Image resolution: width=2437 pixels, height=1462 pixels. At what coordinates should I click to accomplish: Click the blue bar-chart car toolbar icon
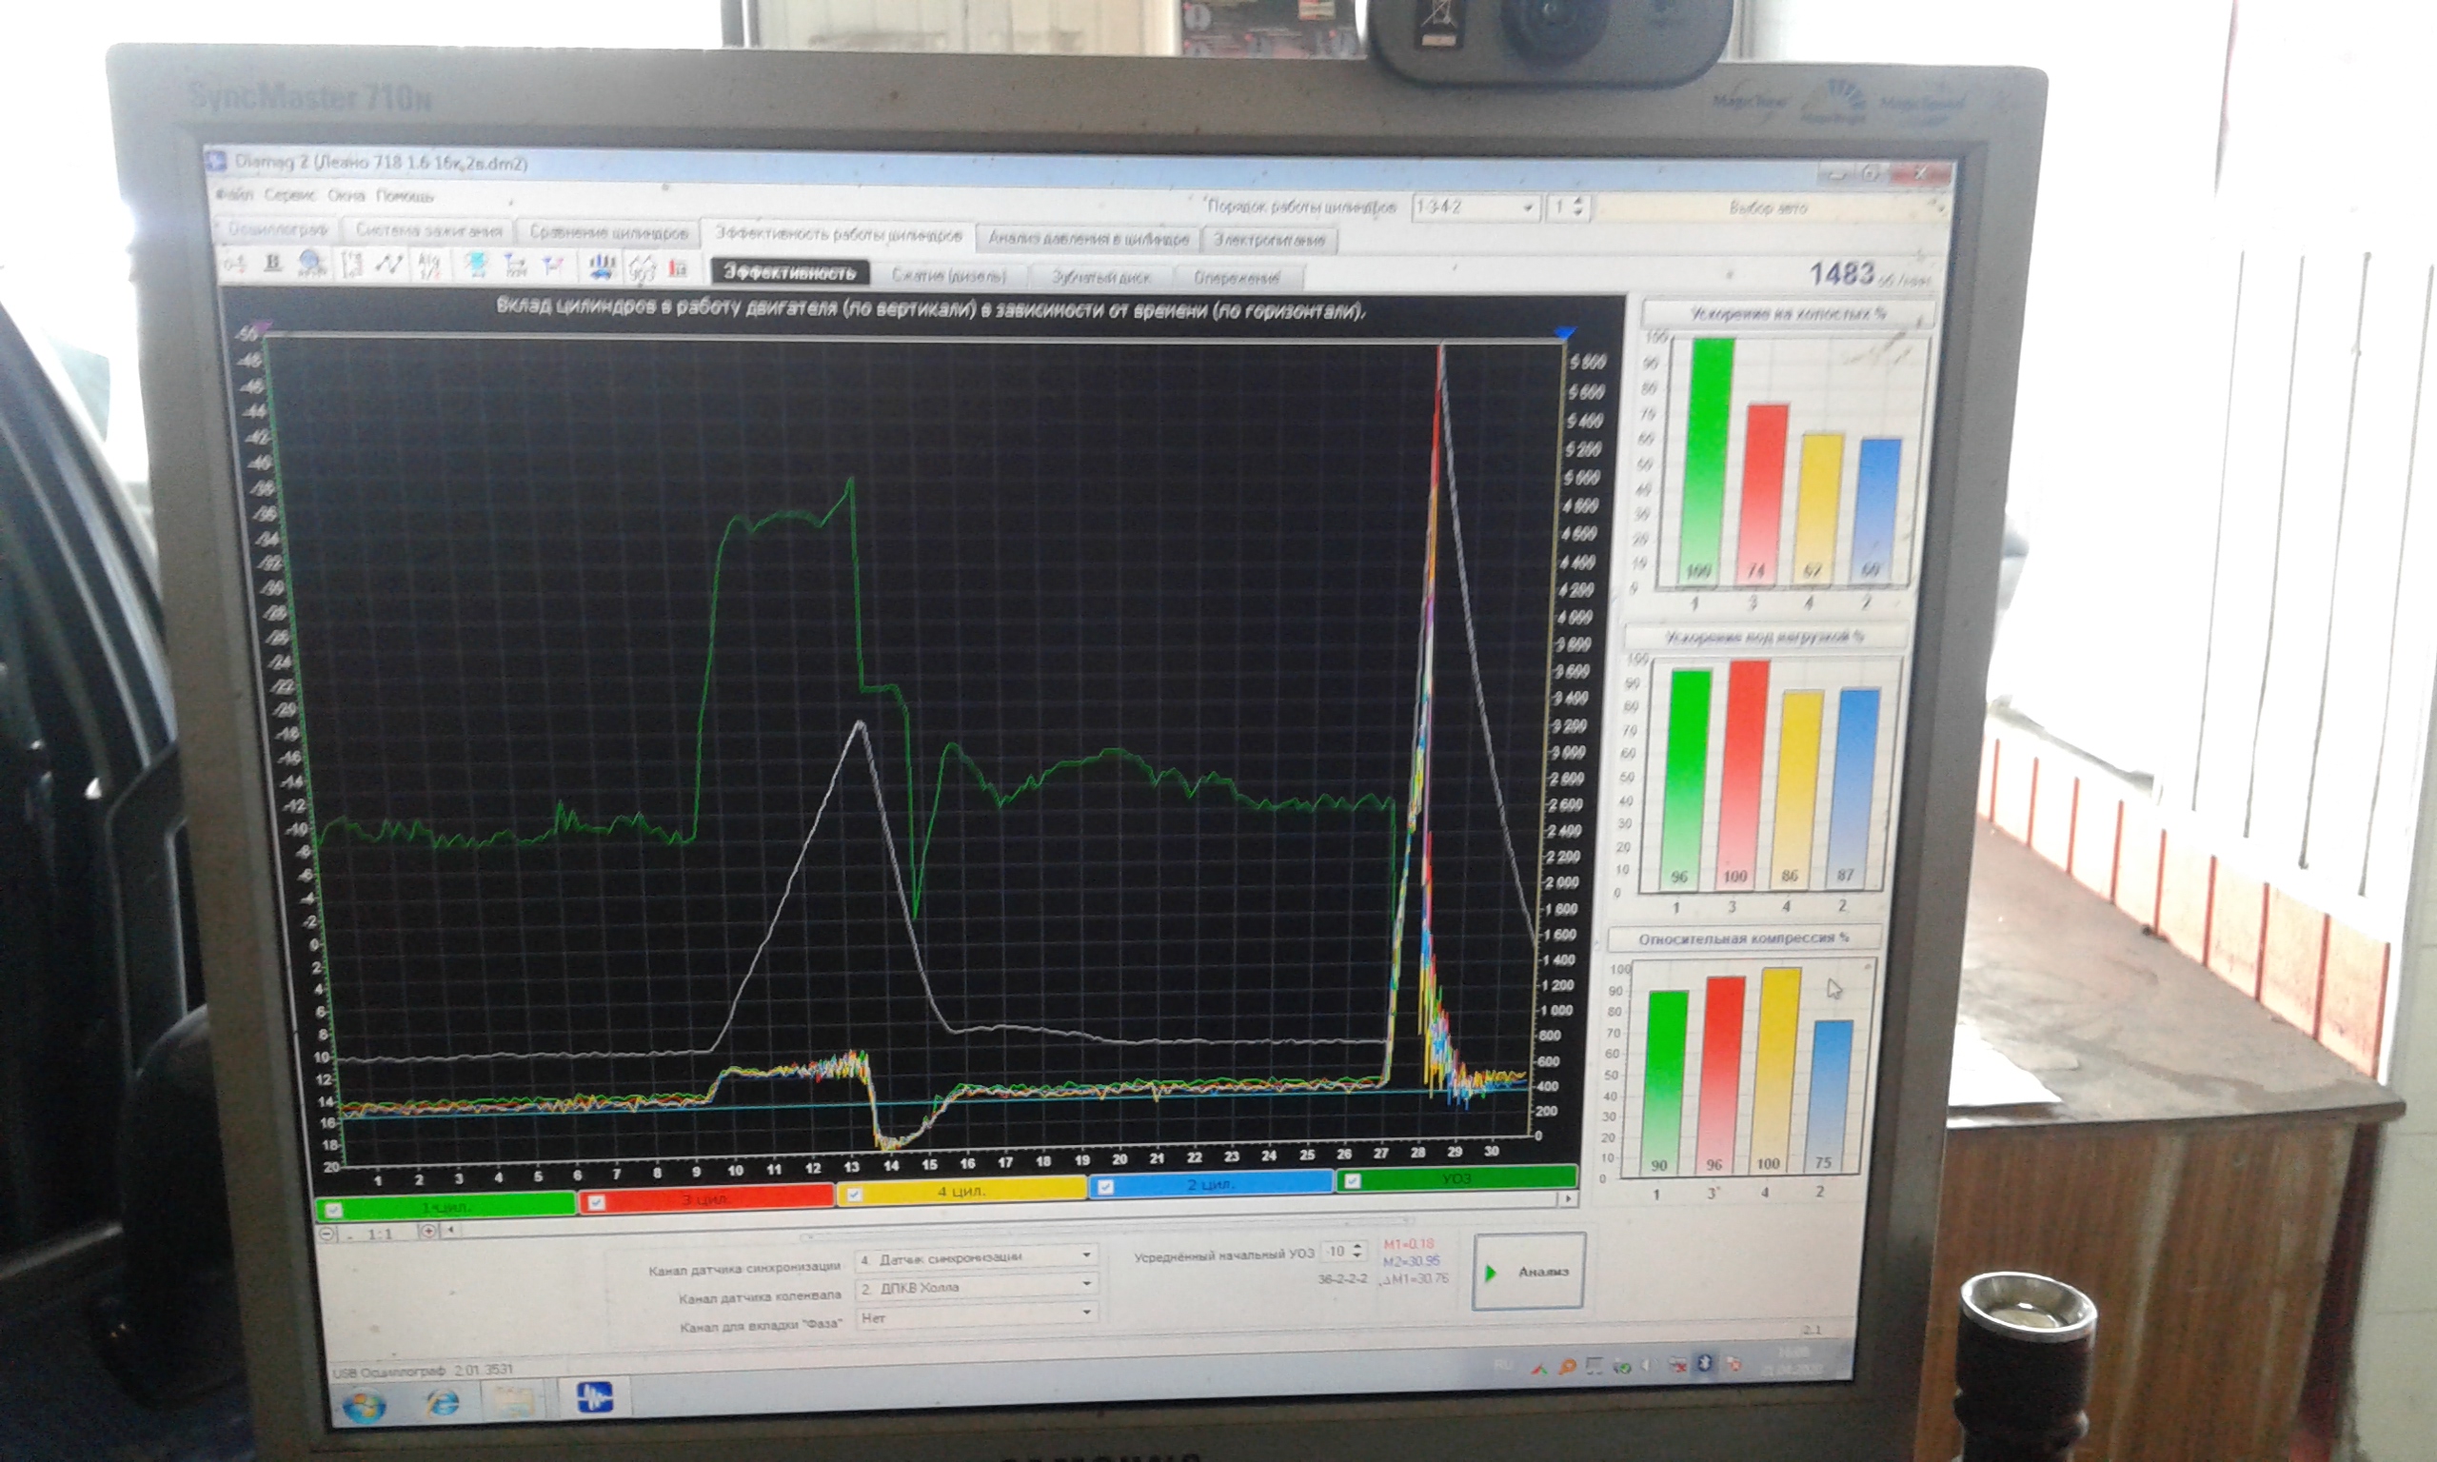[x=602, y=266]
